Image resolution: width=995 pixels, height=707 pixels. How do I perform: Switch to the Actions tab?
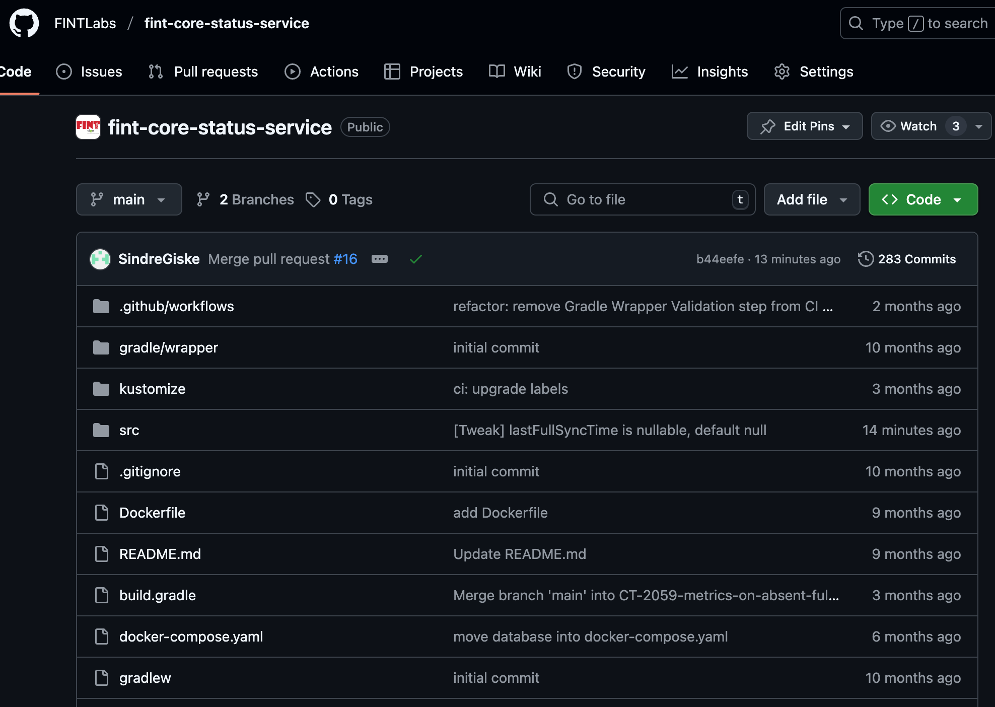322,72
